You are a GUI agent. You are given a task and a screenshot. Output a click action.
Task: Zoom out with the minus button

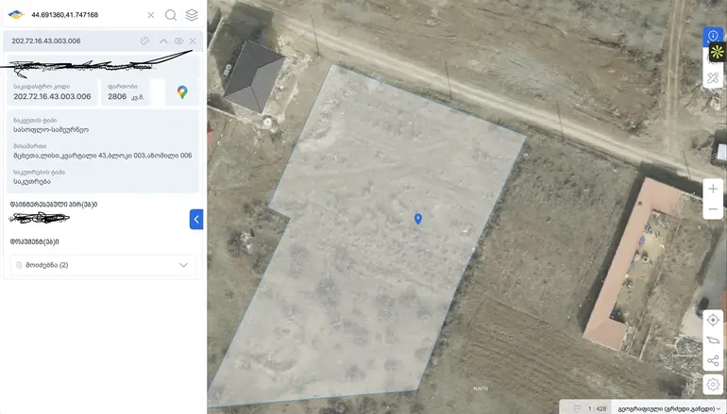tap(713, 209)
